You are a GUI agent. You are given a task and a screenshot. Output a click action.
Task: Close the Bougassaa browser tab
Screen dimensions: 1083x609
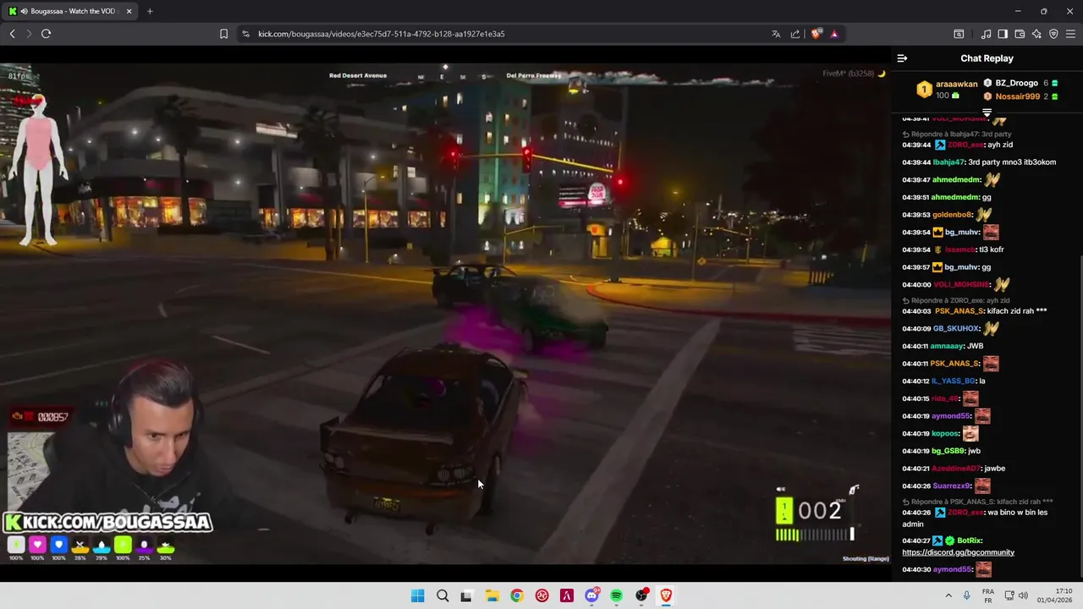[x=129, y=11]
